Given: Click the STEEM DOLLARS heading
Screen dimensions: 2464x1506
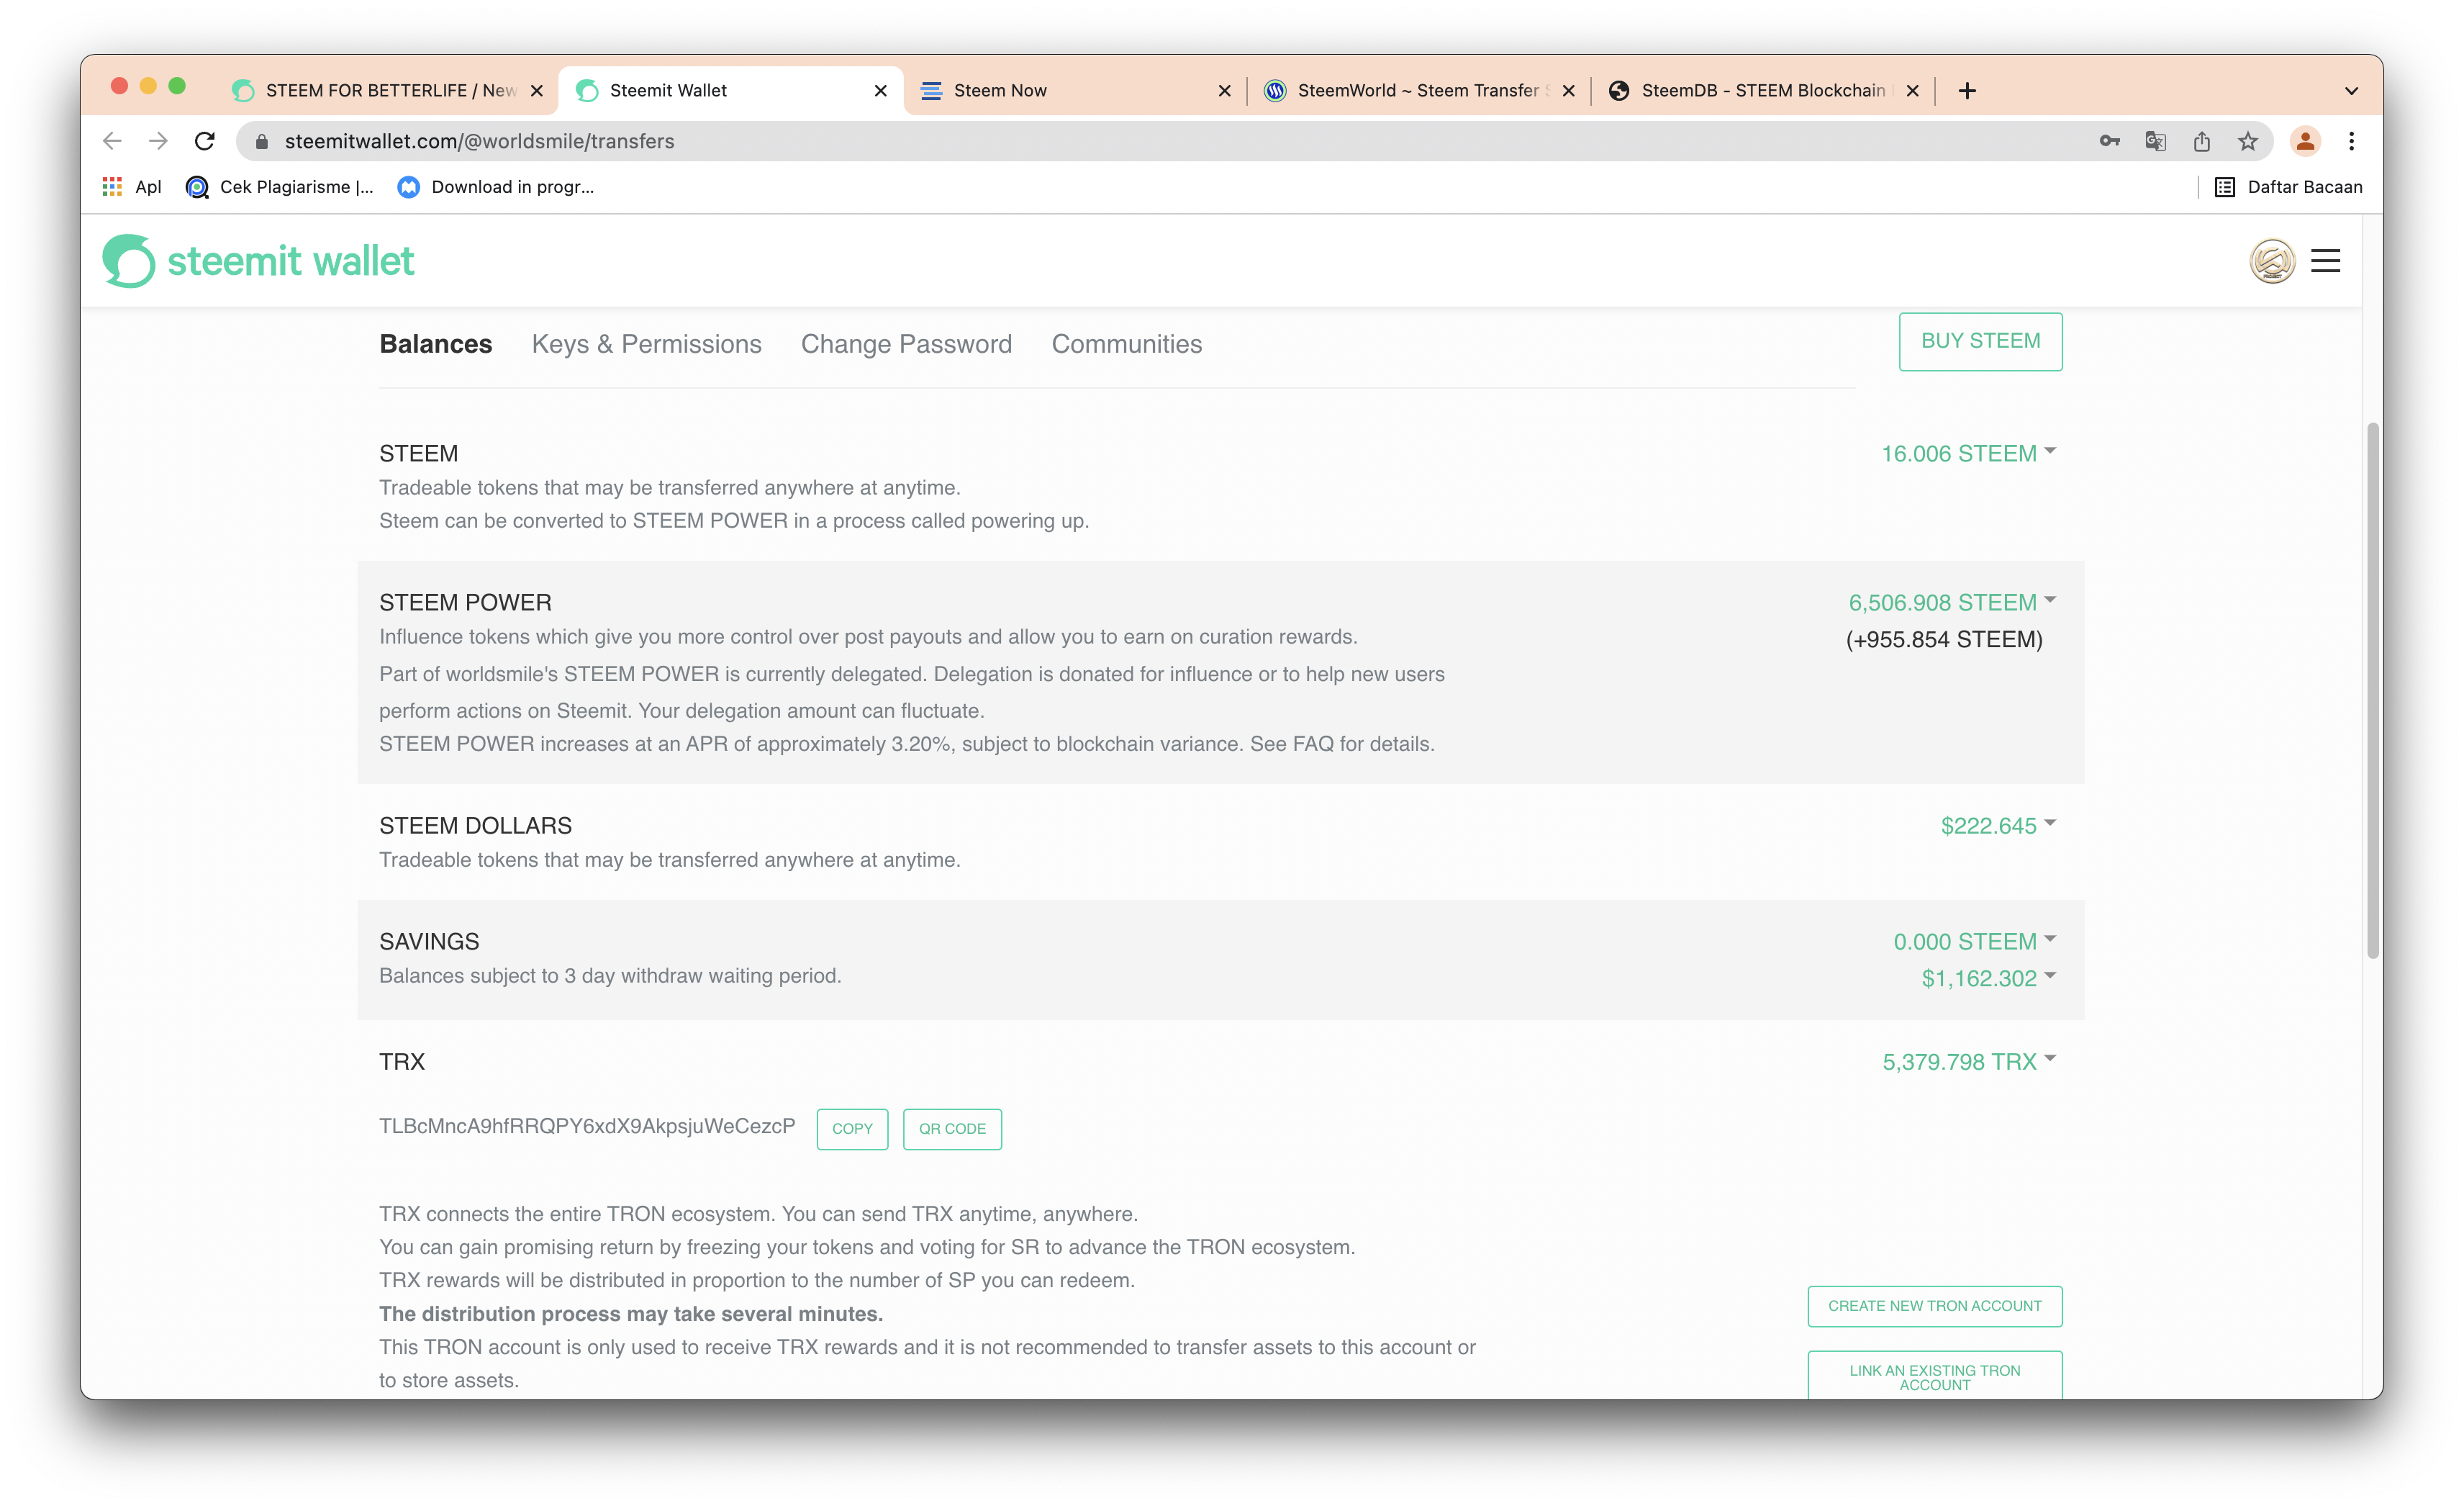Looking at the screenshot, I should tap(475, 826).
